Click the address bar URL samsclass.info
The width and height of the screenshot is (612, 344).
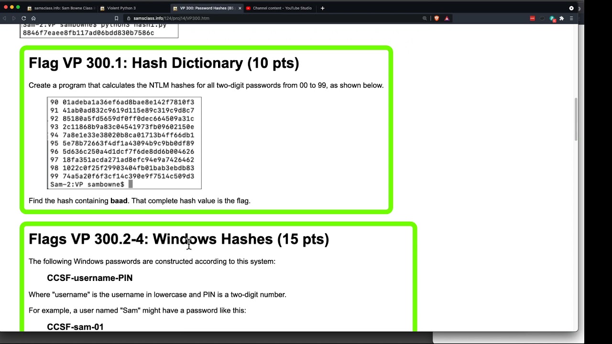171,18
